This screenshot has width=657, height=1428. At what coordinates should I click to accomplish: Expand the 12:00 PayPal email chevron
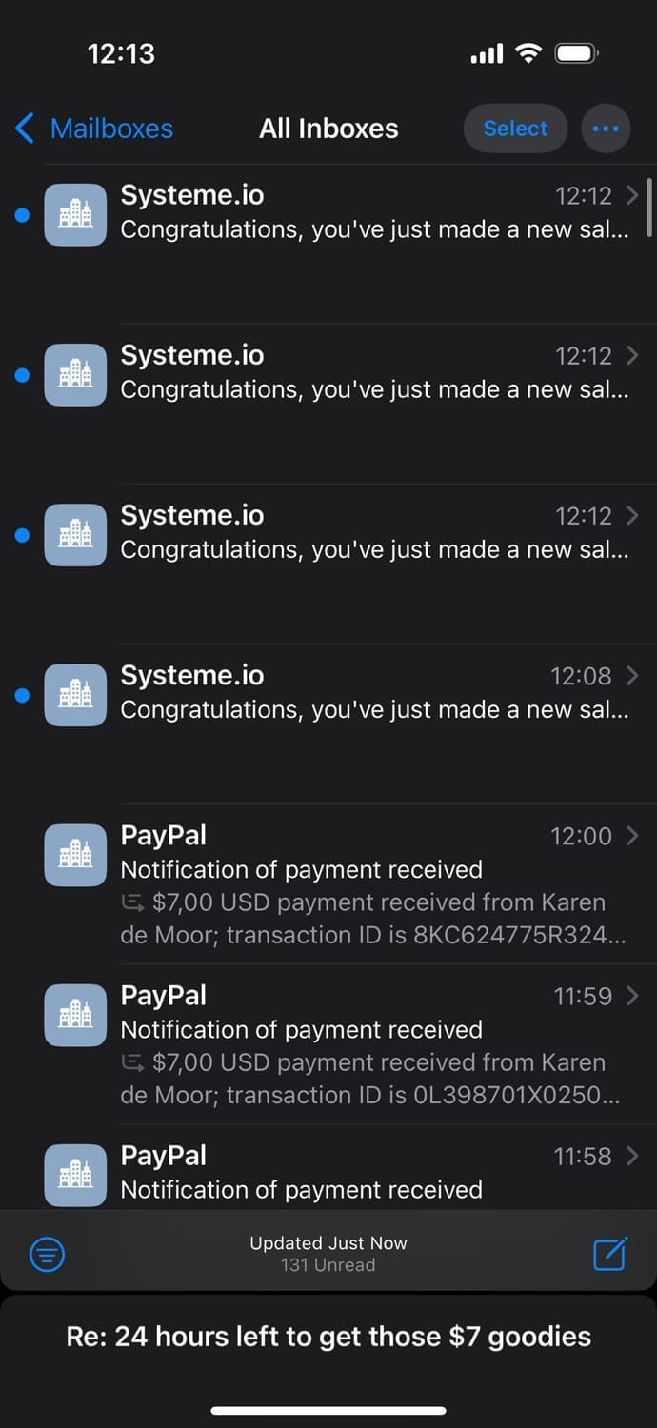coord(633,836)
